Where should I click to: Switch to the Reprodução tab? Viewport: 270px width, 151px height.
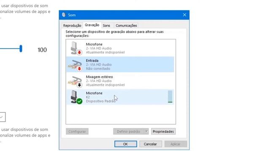pos(72,26)
